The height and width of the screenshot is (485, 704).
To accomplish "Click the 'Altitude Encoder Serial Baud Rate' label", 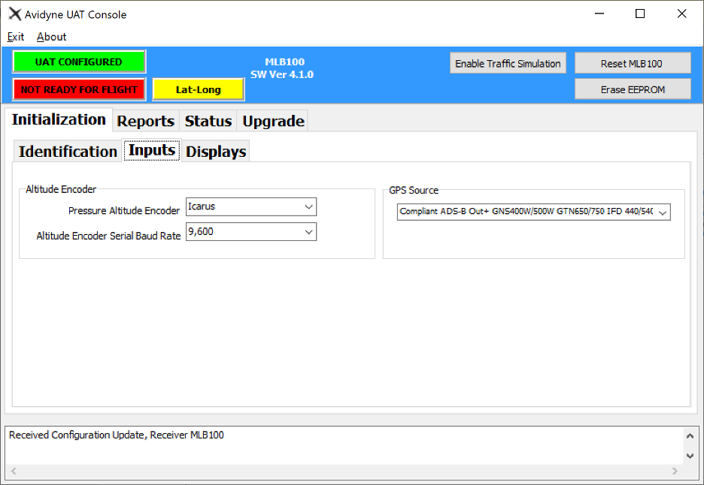I will click(x=108, y=236).
